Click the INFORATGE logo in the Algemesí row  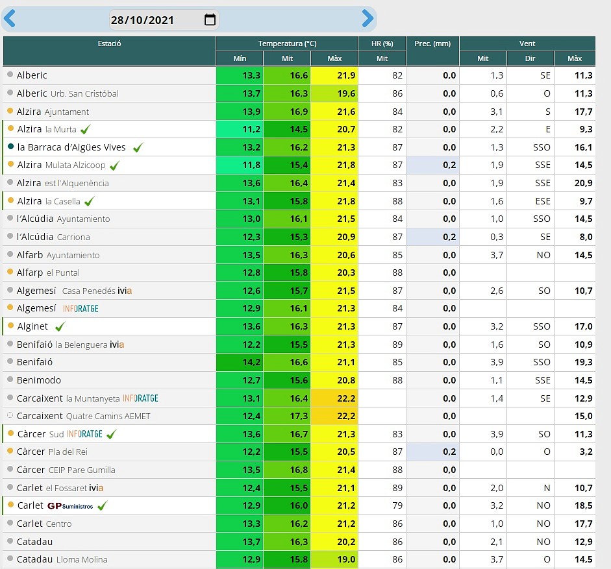point(81,309)
